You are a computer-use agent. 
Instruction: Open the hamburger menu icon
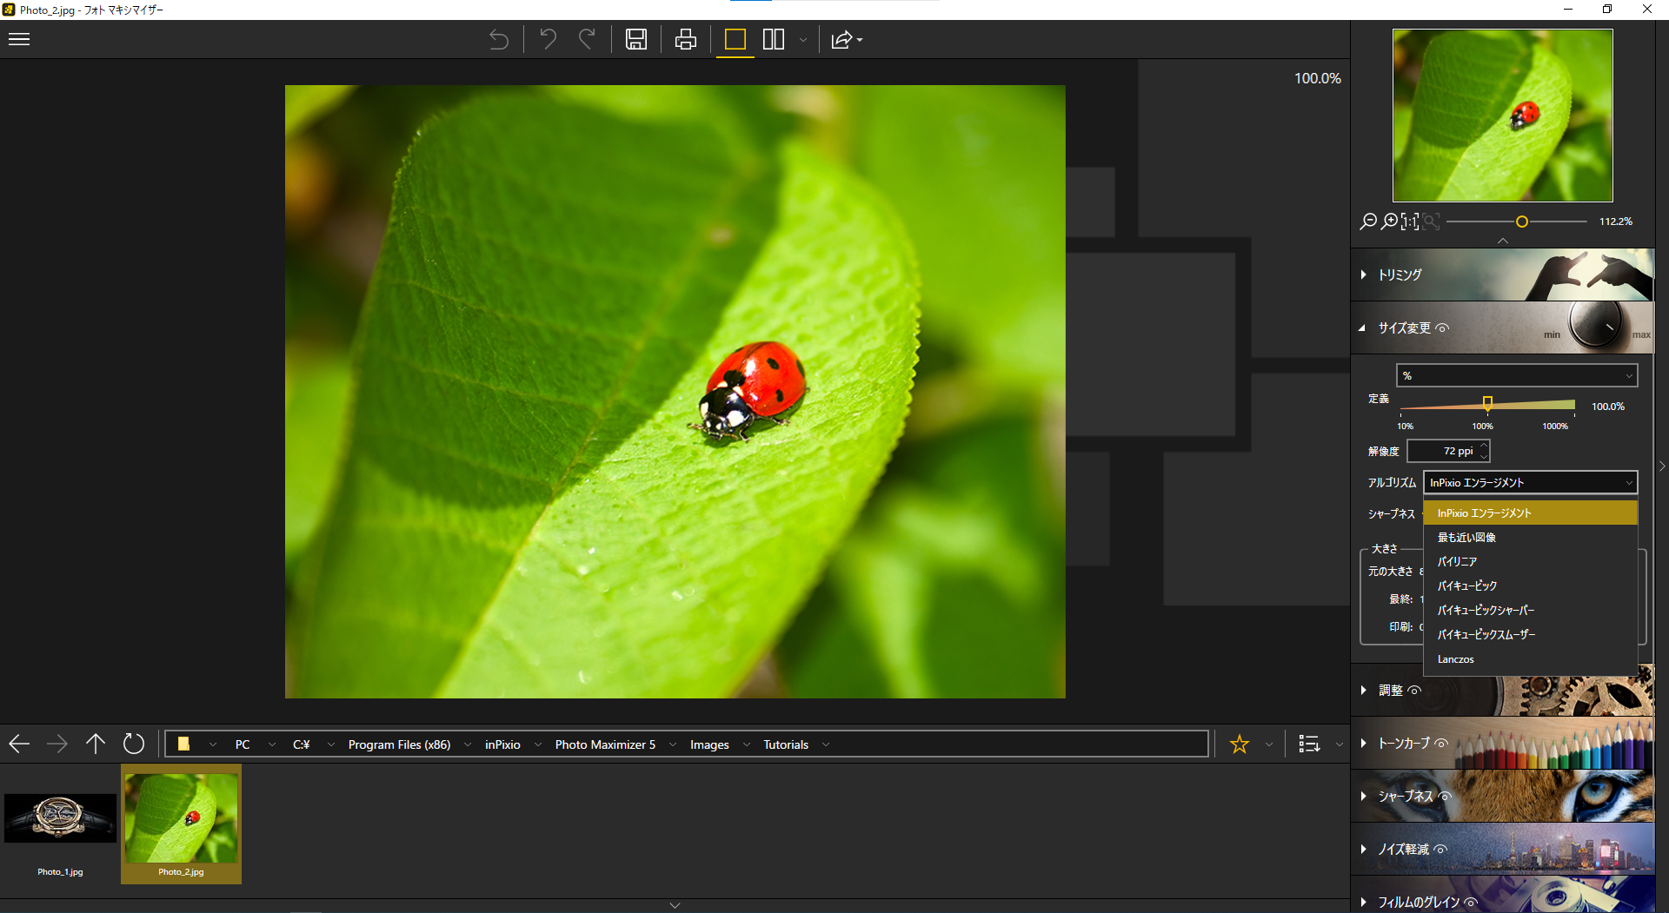pyautogui.click(x=19, y=39)
